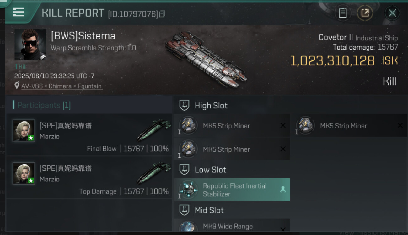View Sistema's pilot portrait

coord(30,44)
